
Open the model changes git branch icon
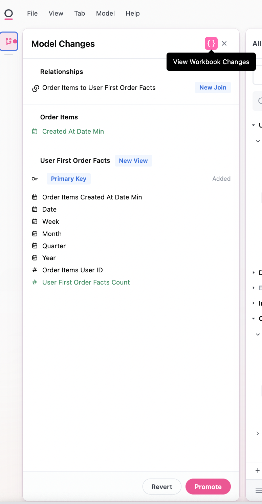tap(9, 41)
